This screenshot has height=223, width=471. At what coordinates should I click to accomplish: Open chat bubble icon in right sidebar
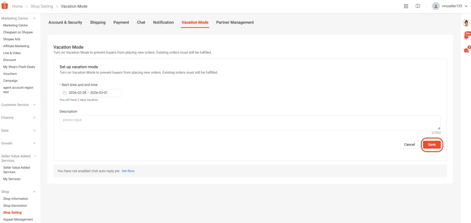pos(467,50)
